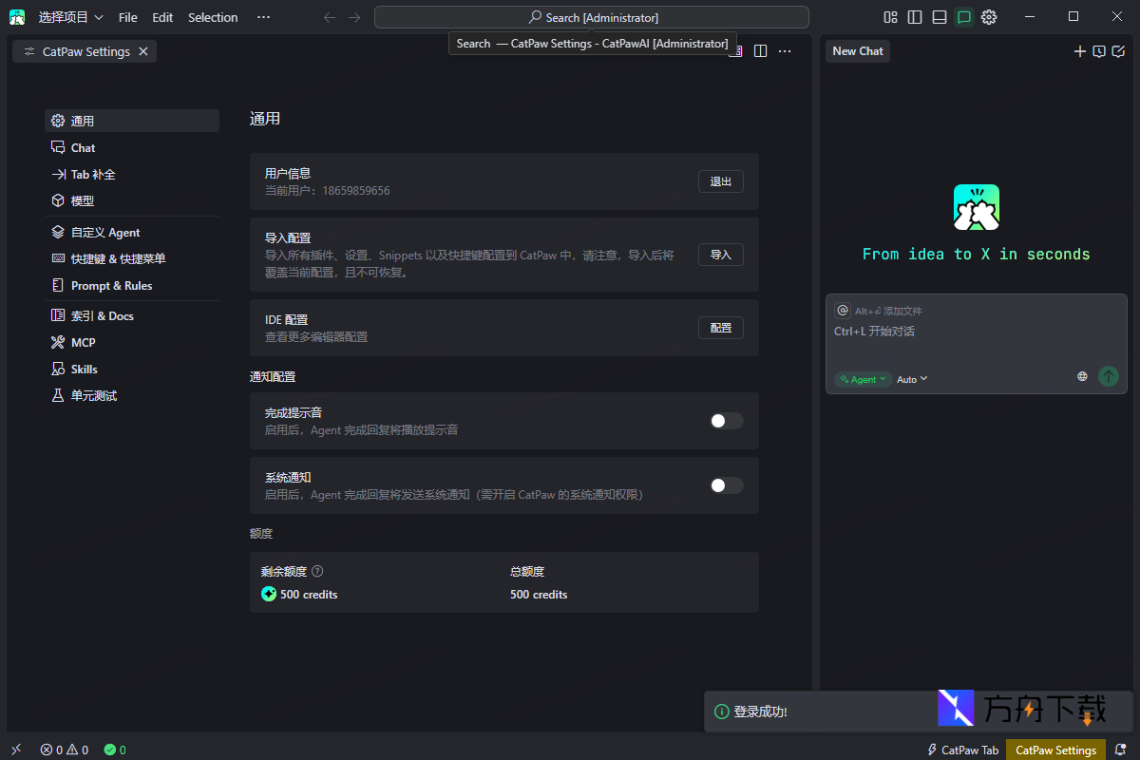Open the Auto model selector dropdown

[x=910, y=378]
